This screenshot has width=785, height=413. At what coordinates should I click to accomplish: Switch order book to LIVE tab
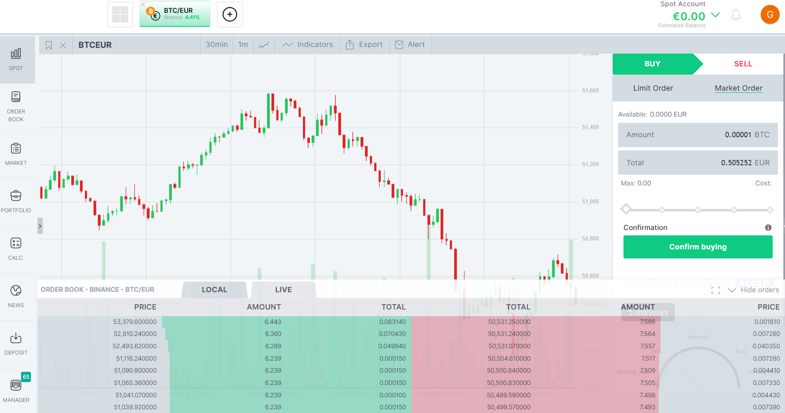click(x=284, y=290)
